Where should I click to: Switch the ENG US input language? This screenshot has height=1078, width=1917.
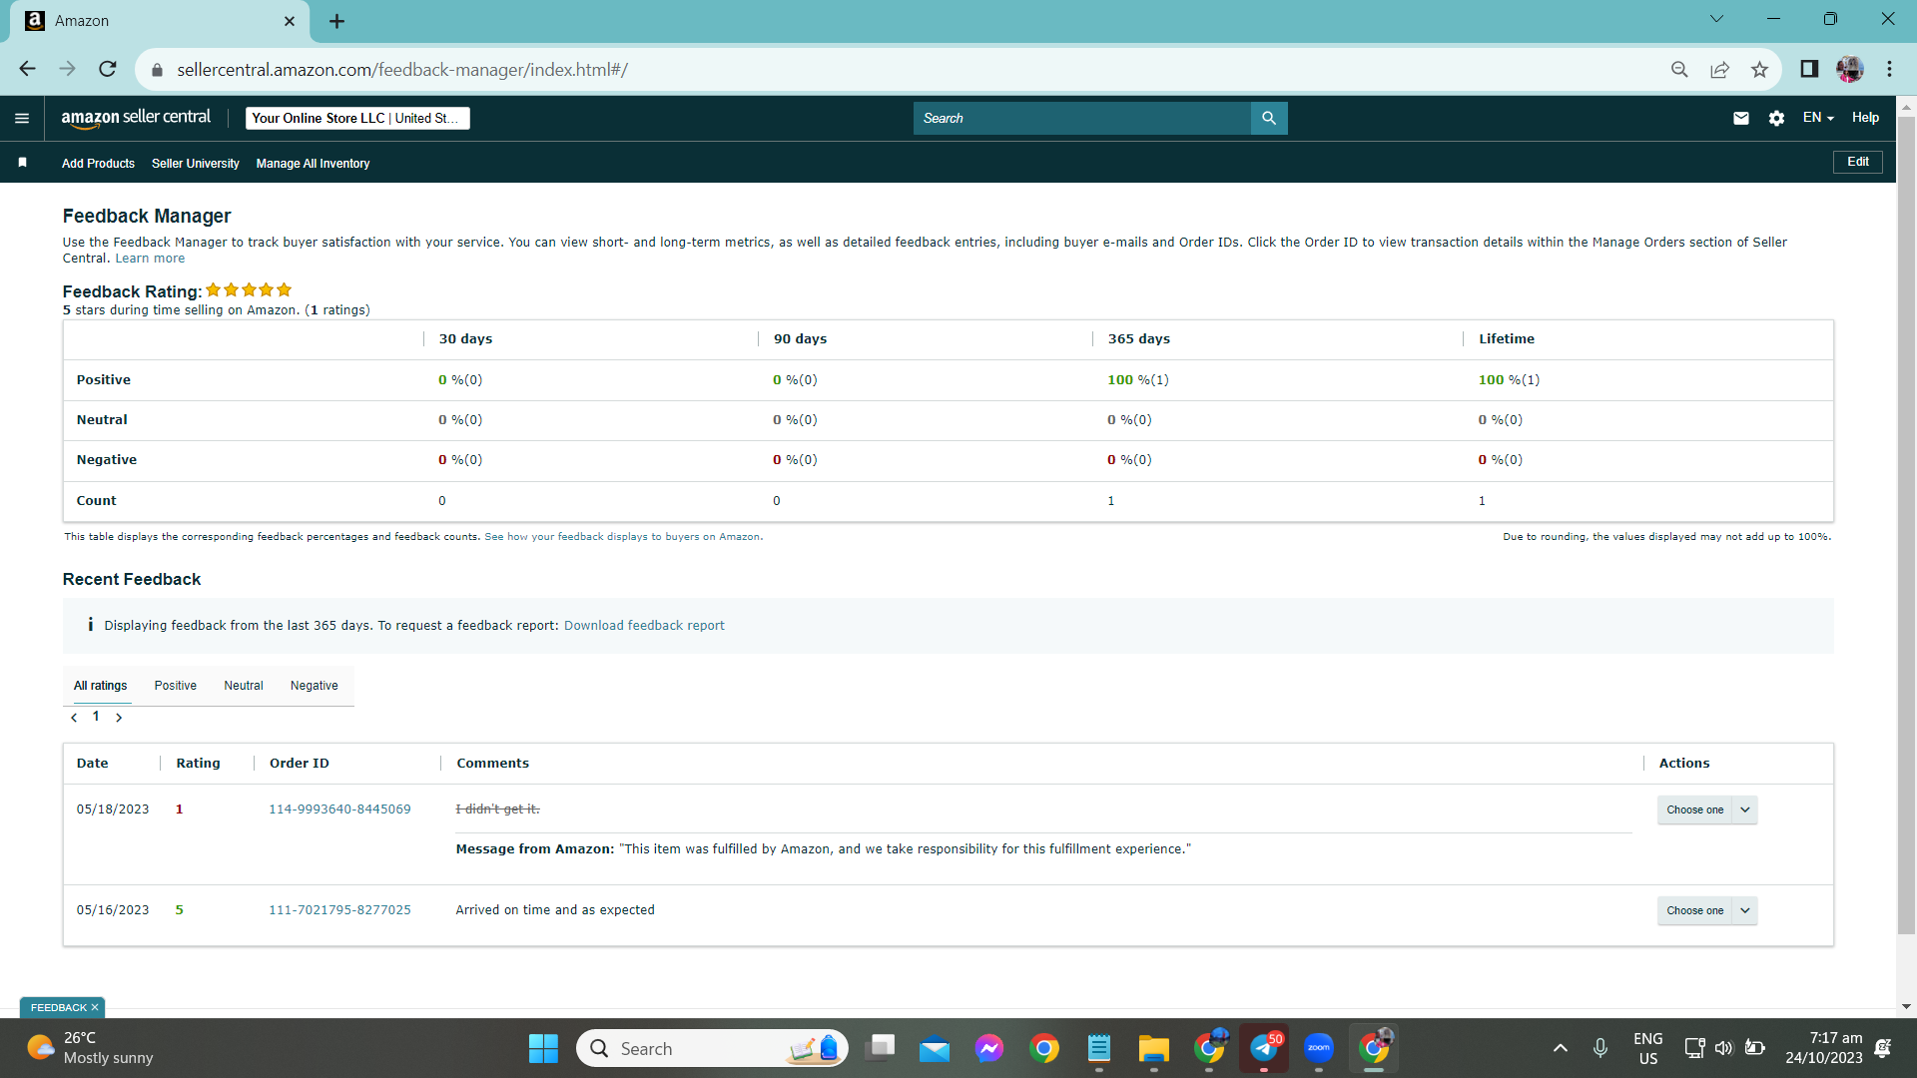1648,1048
